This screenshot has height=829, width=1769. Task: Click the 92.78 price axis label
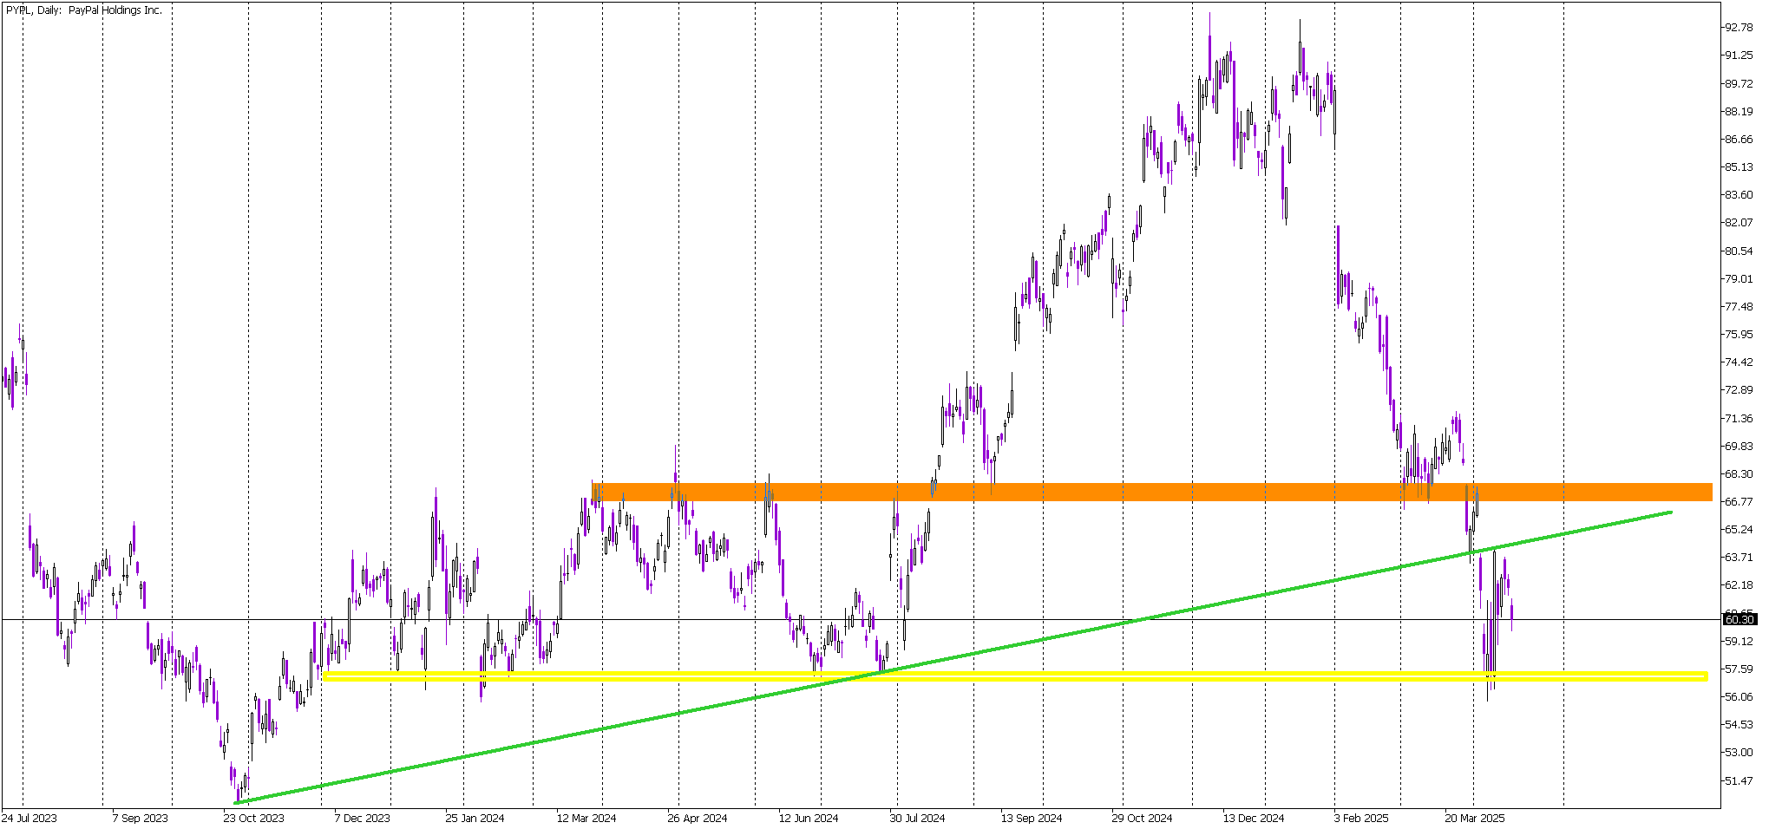1739,28
